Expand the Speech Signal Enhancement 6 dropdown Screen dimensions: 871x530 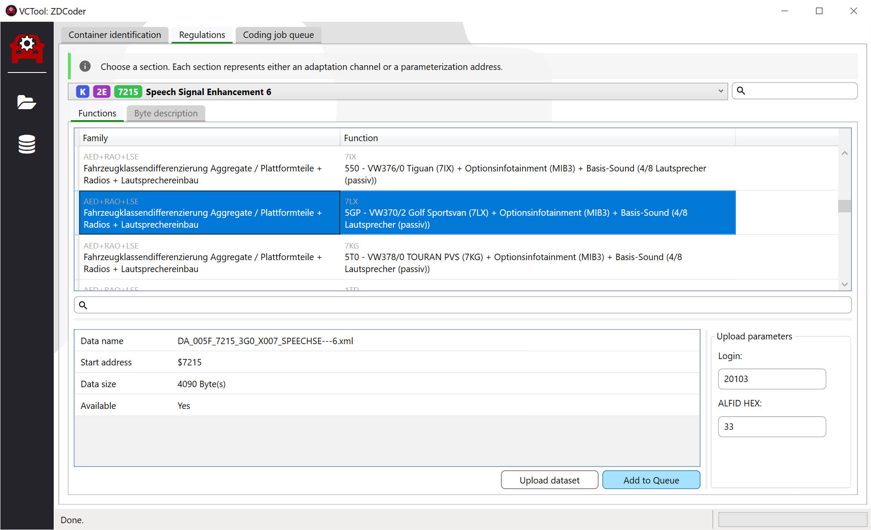(x=720, y=91)
